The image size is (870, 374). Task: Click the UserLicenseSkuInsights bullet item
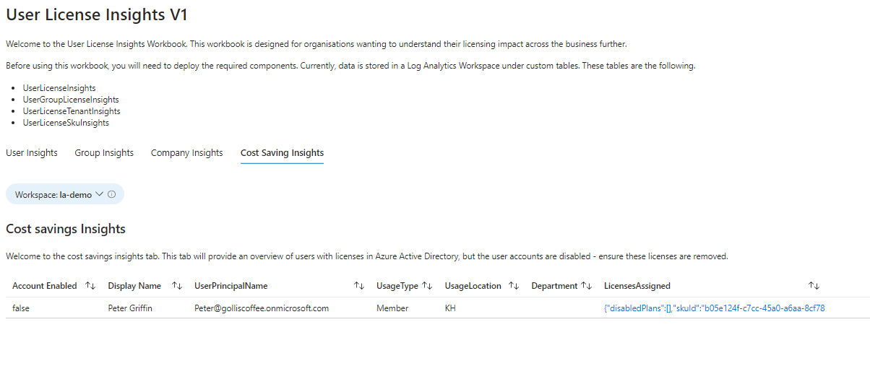pyautogui.click(x=66, y=123)
